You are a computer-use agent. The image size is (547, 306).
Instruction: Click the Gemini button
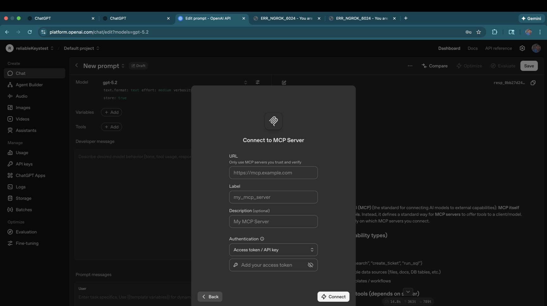coord(531,18)
